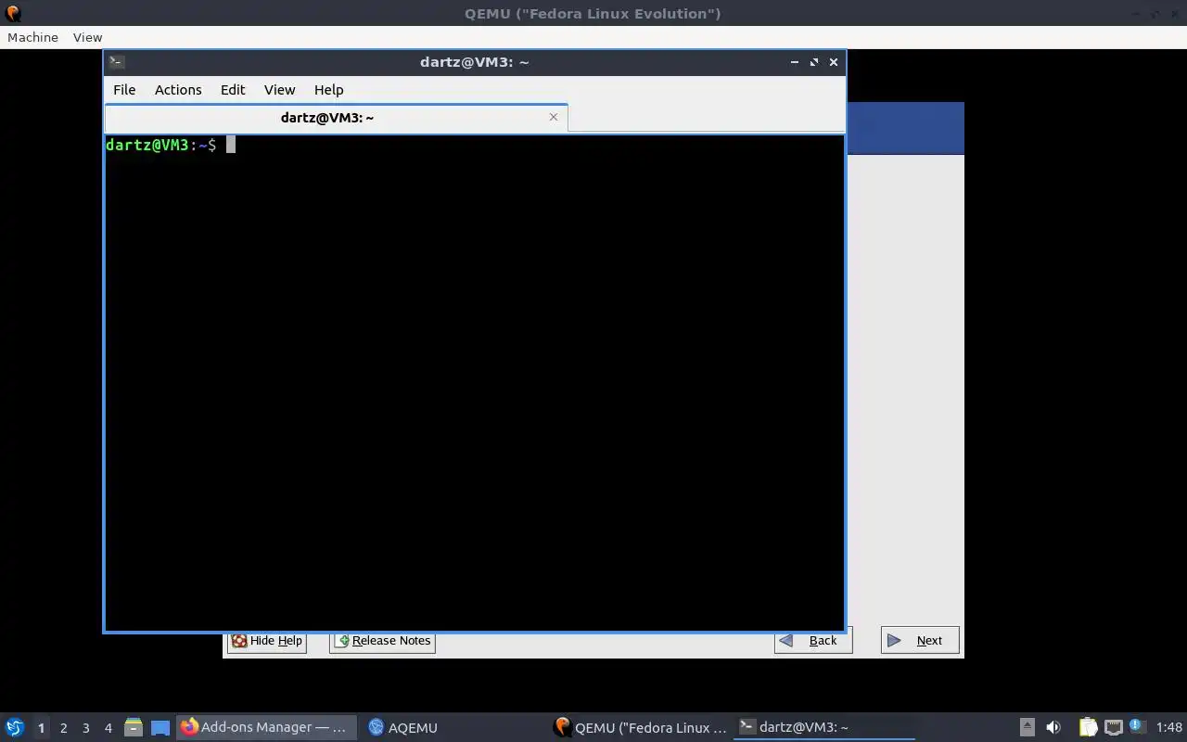Click the Back button in the installer
The width and height of the screenshot is (1187, 742).
pos(813,640)
